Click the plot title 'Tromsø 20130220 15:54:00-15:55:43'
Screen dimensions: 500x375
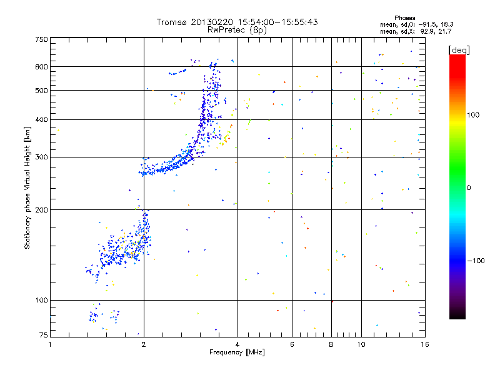click(237, 22)
